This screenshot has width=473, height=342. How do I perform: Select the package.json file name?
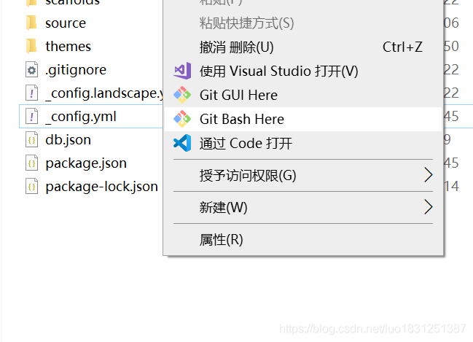(x=86, y=163)
